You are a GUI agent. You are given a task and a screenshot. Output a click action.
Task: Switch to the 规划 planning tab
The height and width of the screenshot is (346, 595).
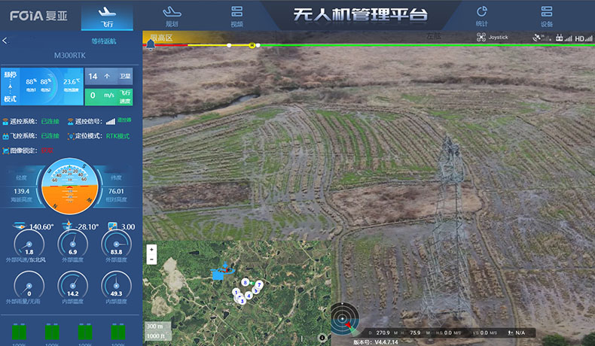[x=172, y=15]
